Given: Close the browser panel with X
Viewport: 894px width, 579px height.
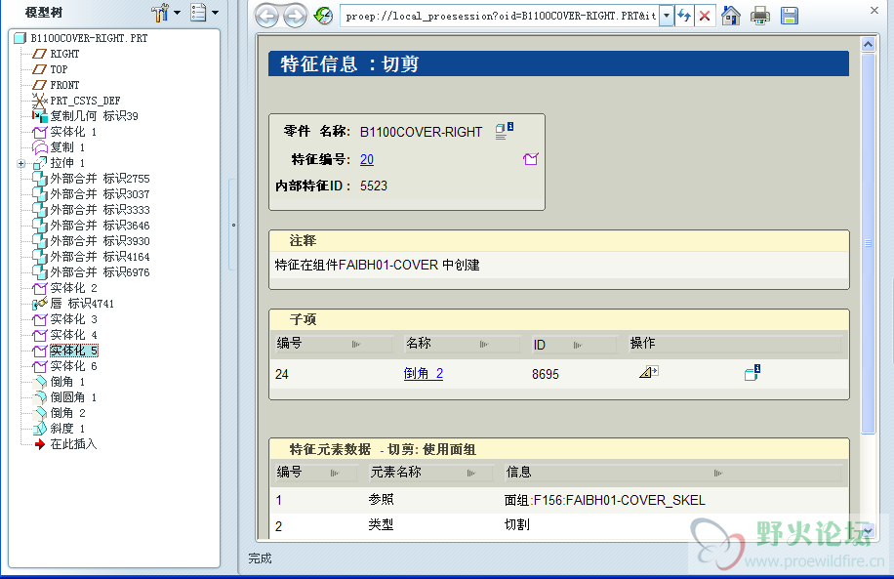Looking at the screenshot, I should click(874, 11).
